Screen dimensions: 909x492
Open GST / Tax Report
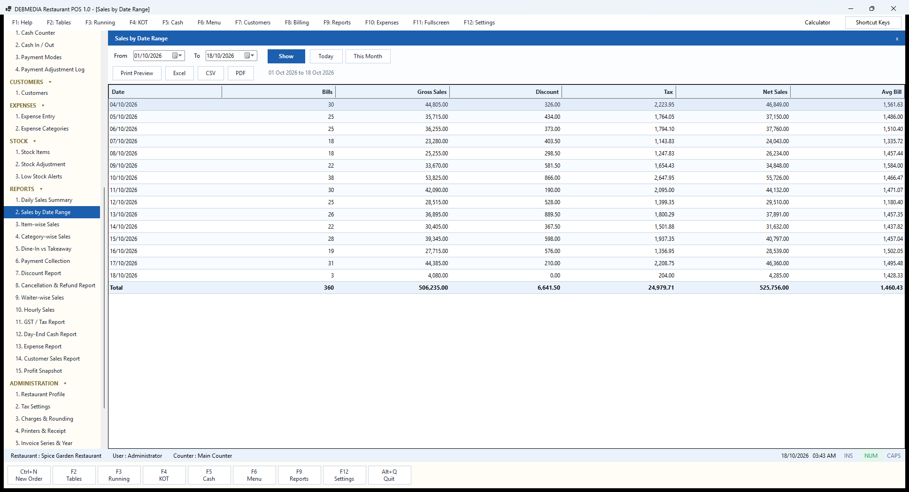52,322
